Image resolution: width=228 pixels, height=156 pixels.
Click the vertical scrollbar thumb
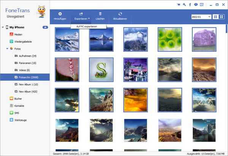coord(226,29)
